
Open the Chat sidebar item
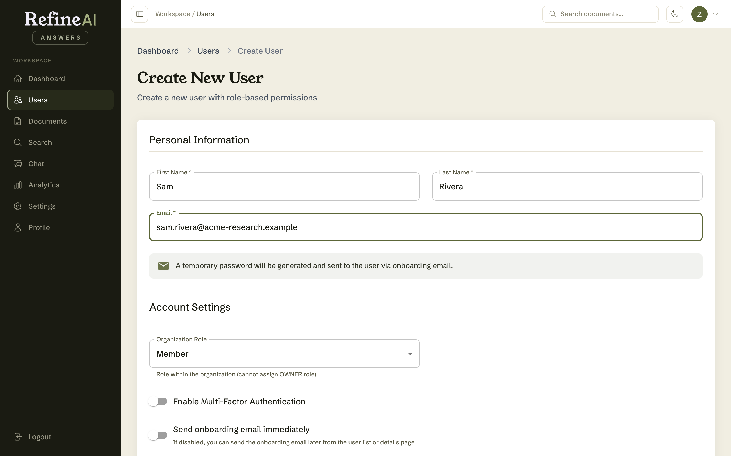(60, 164)
